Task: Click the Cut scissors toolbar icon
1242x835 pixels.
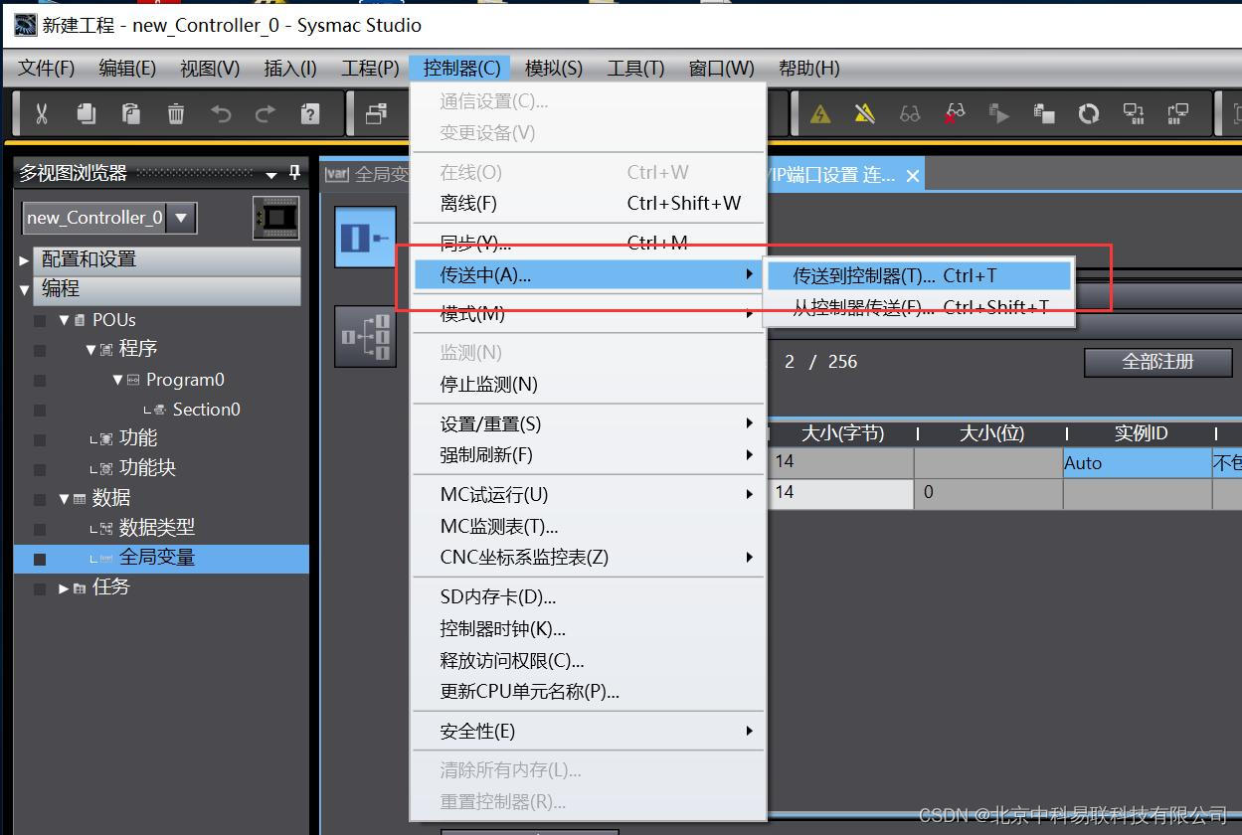Action: click(41, 114)
